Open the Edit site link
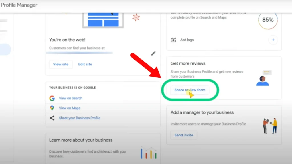The width and height of the screenshot is (292, 164). pos(85,64)
